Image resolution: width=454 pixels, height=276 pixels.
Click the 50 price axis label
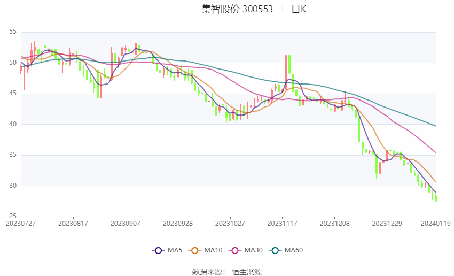13,63
